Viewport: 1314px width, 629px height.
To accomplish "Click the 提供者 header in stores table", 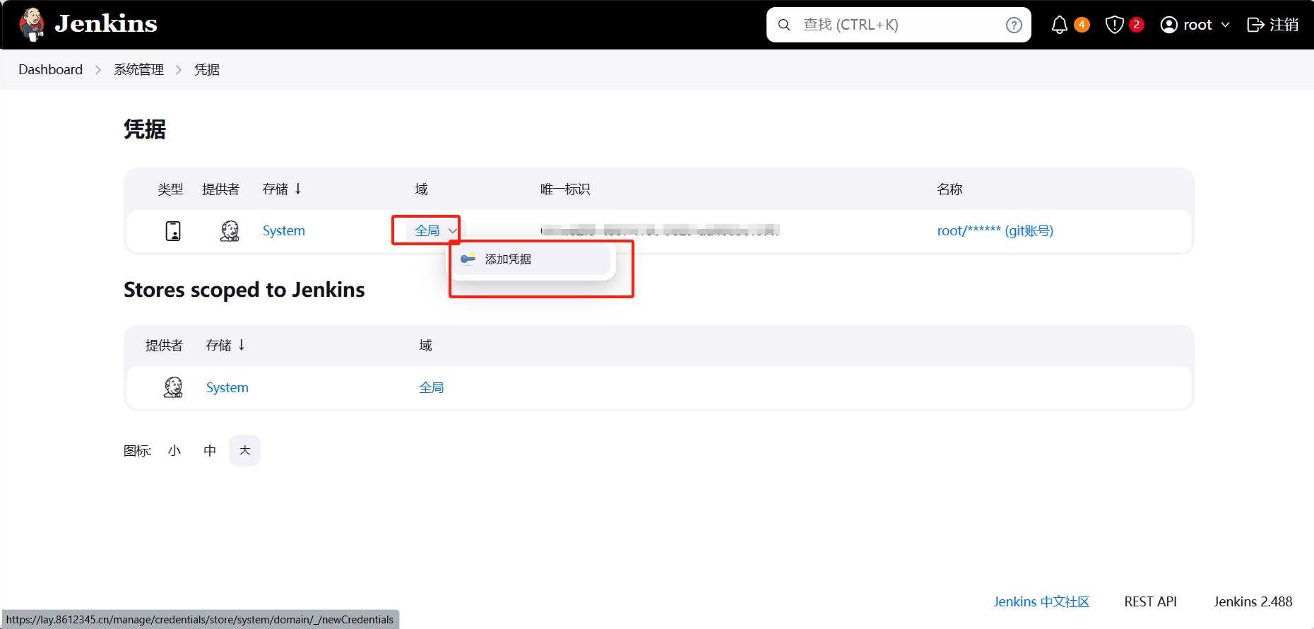I will (164, 345).
